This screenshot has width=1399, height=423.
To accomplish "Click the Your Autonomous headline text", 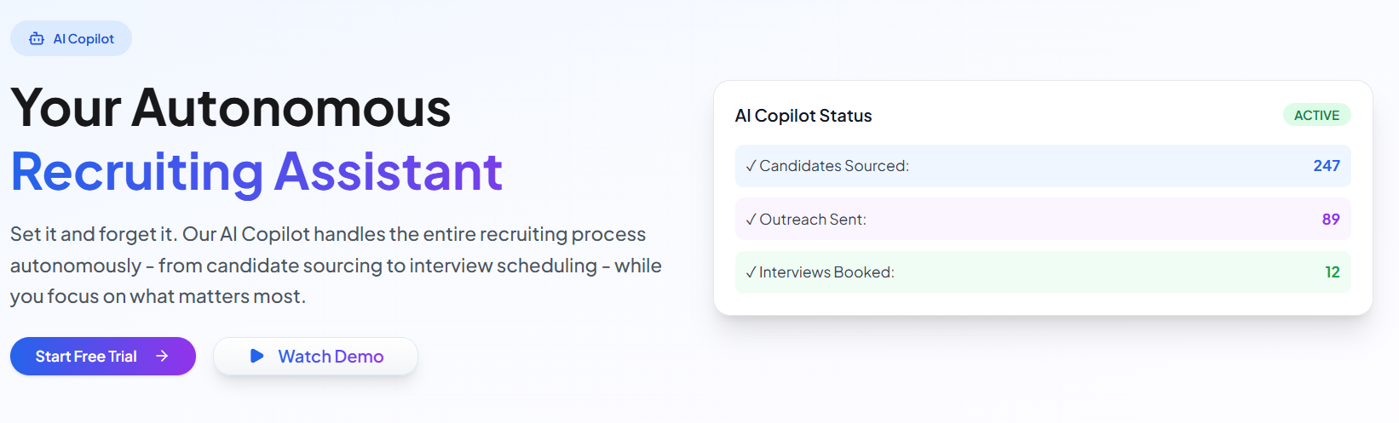I will pyautogui.click(x=230, y=108).
